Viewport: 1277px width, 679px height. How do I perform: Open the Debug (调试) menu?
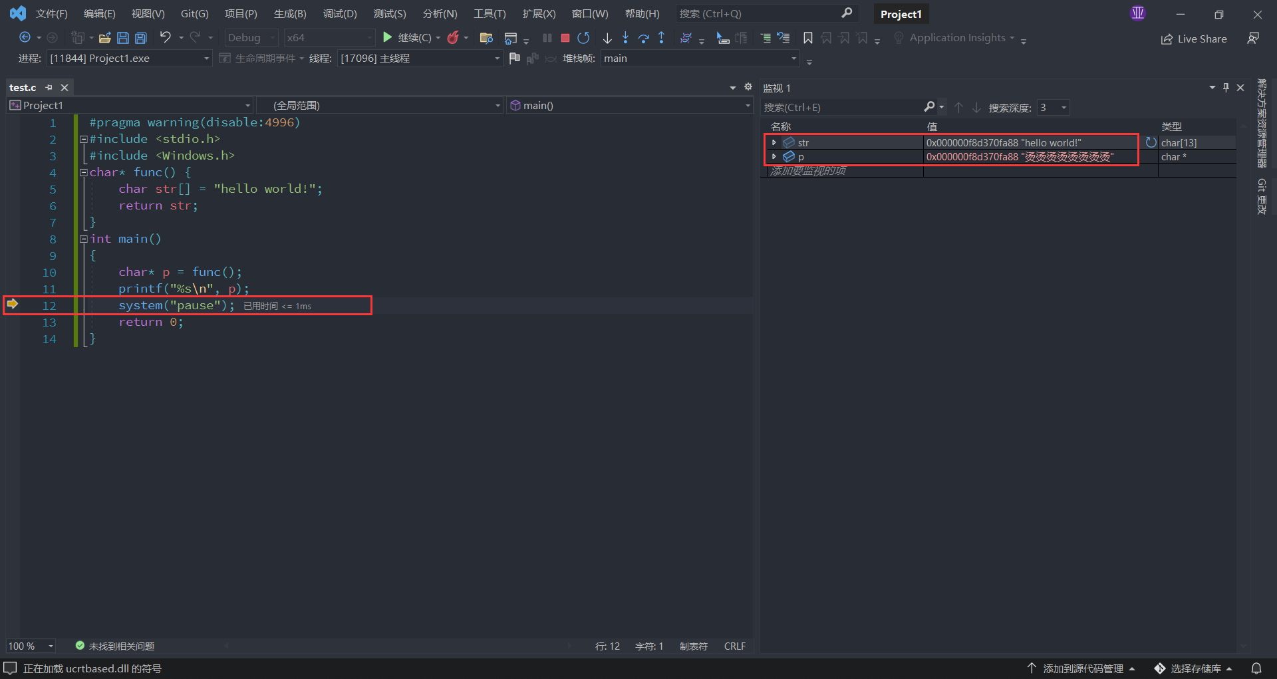pyautogui.click(x=340, y=13)
